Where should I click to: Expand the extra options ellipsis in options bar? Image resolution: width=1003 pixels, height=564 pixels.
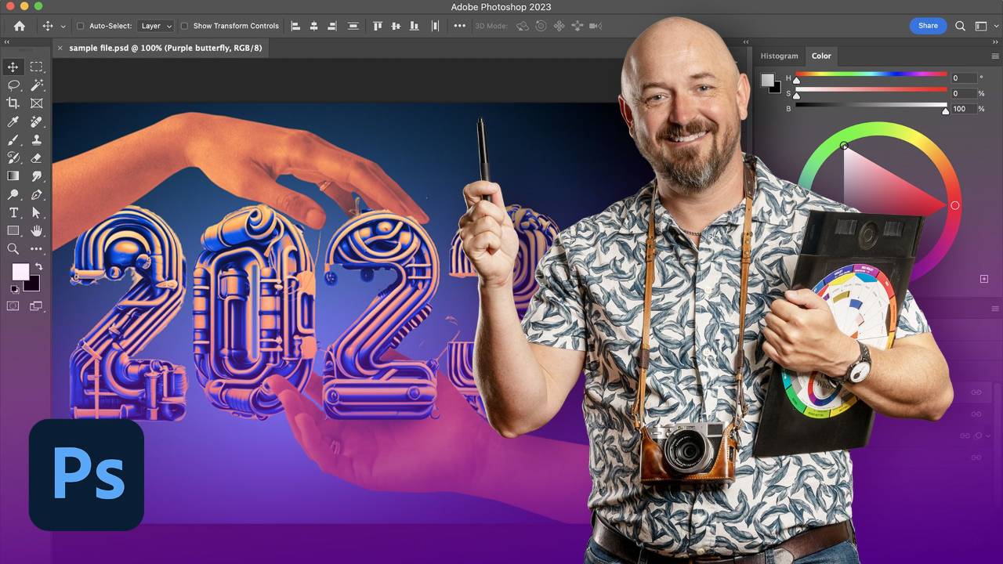click(460, 25)
